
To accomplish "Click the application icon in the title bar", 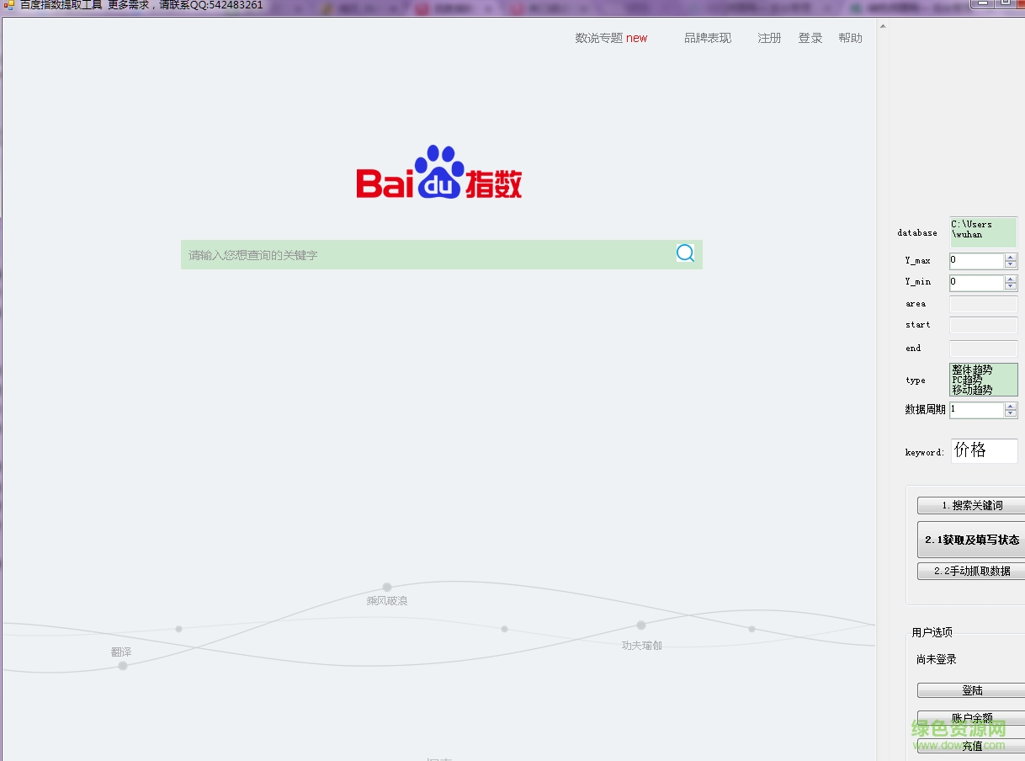I will pos(8,6).
